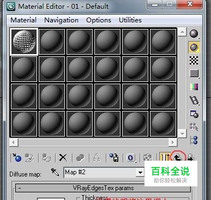The height and width of the screenshot is (200, 211).
Task: Open the Material/Map Navigator
Action: pyautogui.click(x=194, y=140)
